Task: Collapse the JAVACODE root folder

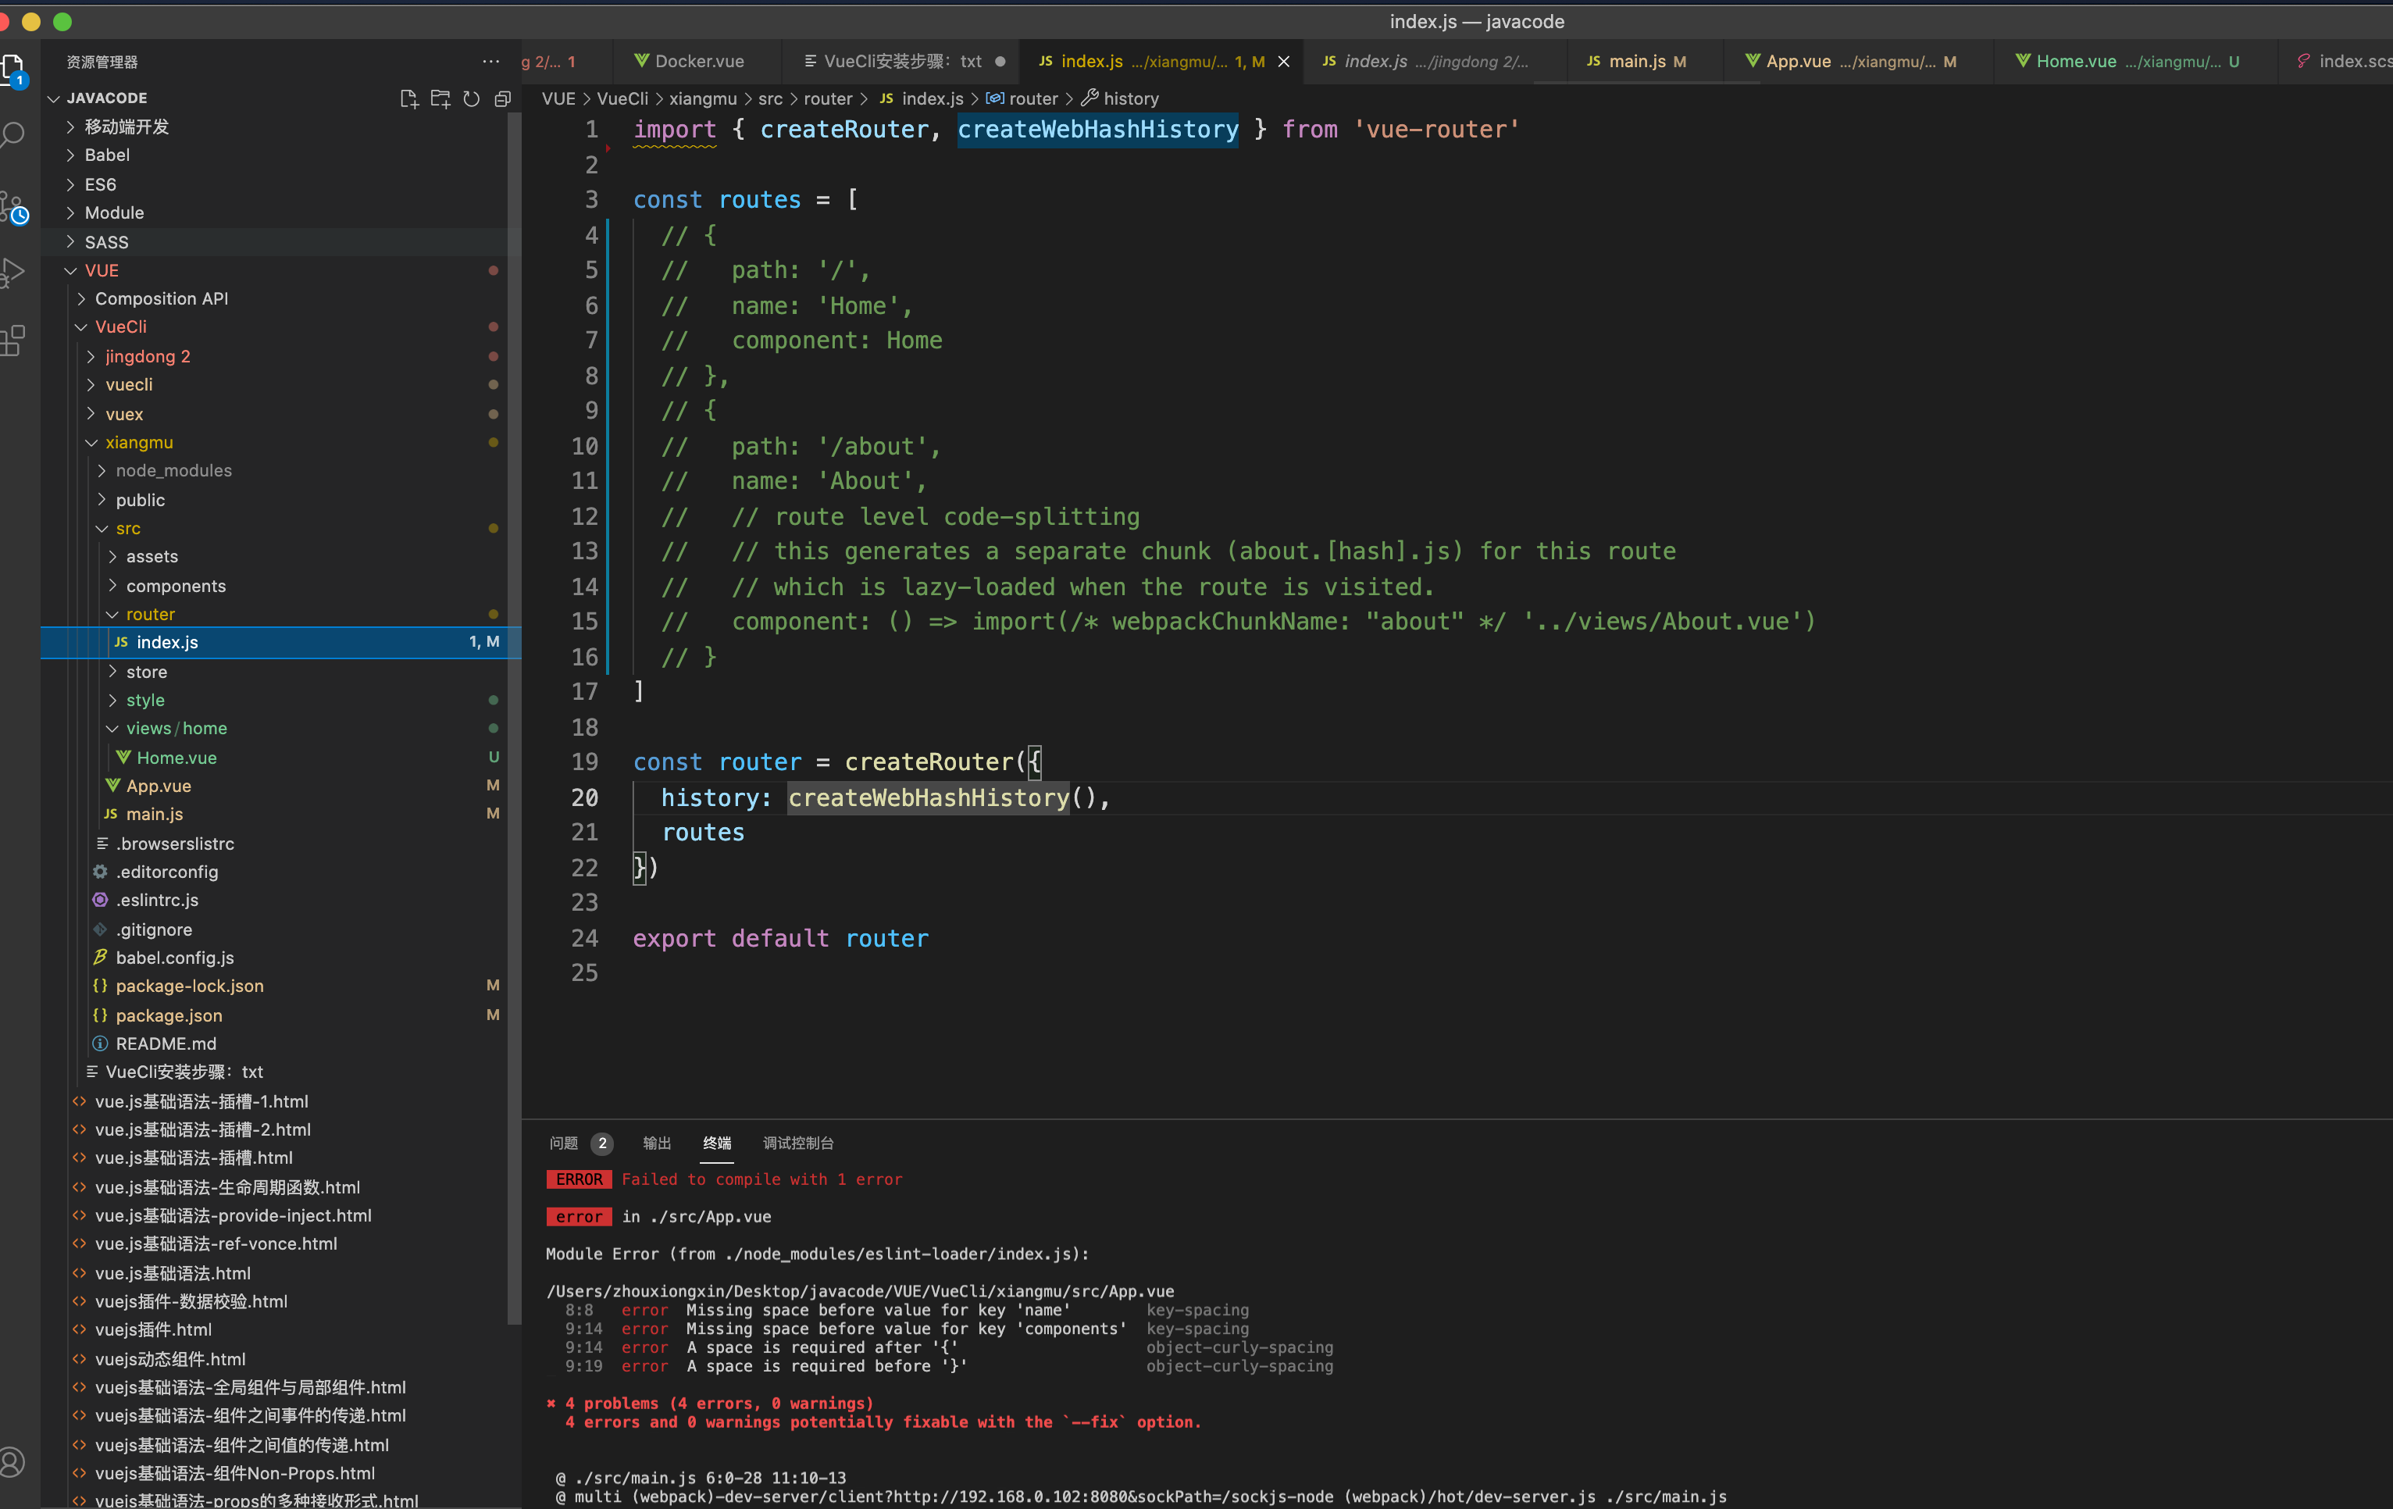Action: coord(55,98)
